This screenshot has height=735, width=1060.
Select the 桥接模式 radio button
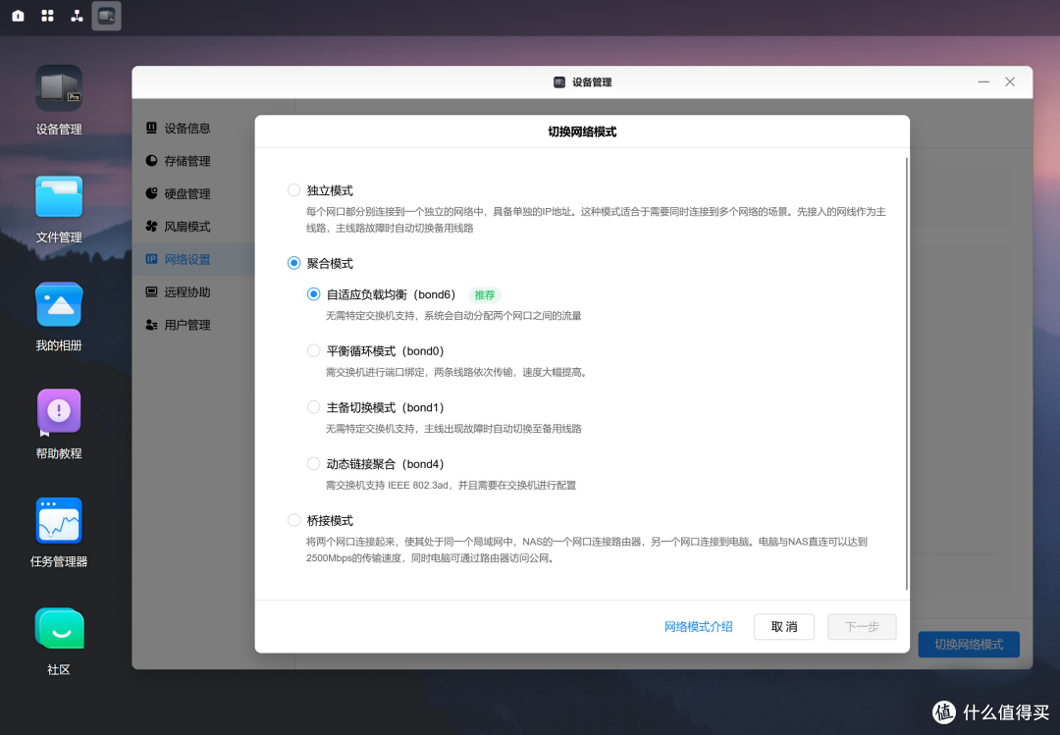pyautogui.click(x=293, y=520)
